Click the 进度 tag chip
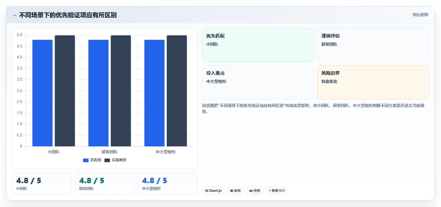This screenshot has height=207, width=441. click(255, 191)
